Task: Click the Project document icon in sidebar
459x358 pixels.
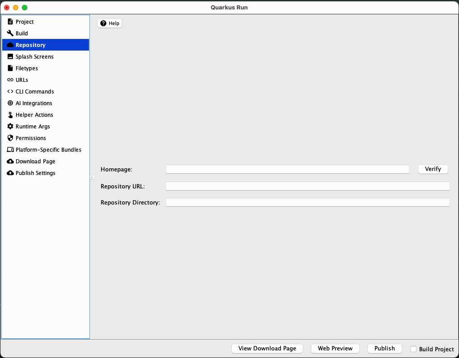Action: pyautogui.click(x=10, y=21)
